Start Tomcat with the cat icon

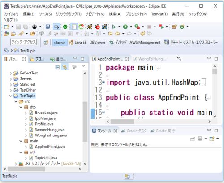pyautogui.click(x=90, y=27)
